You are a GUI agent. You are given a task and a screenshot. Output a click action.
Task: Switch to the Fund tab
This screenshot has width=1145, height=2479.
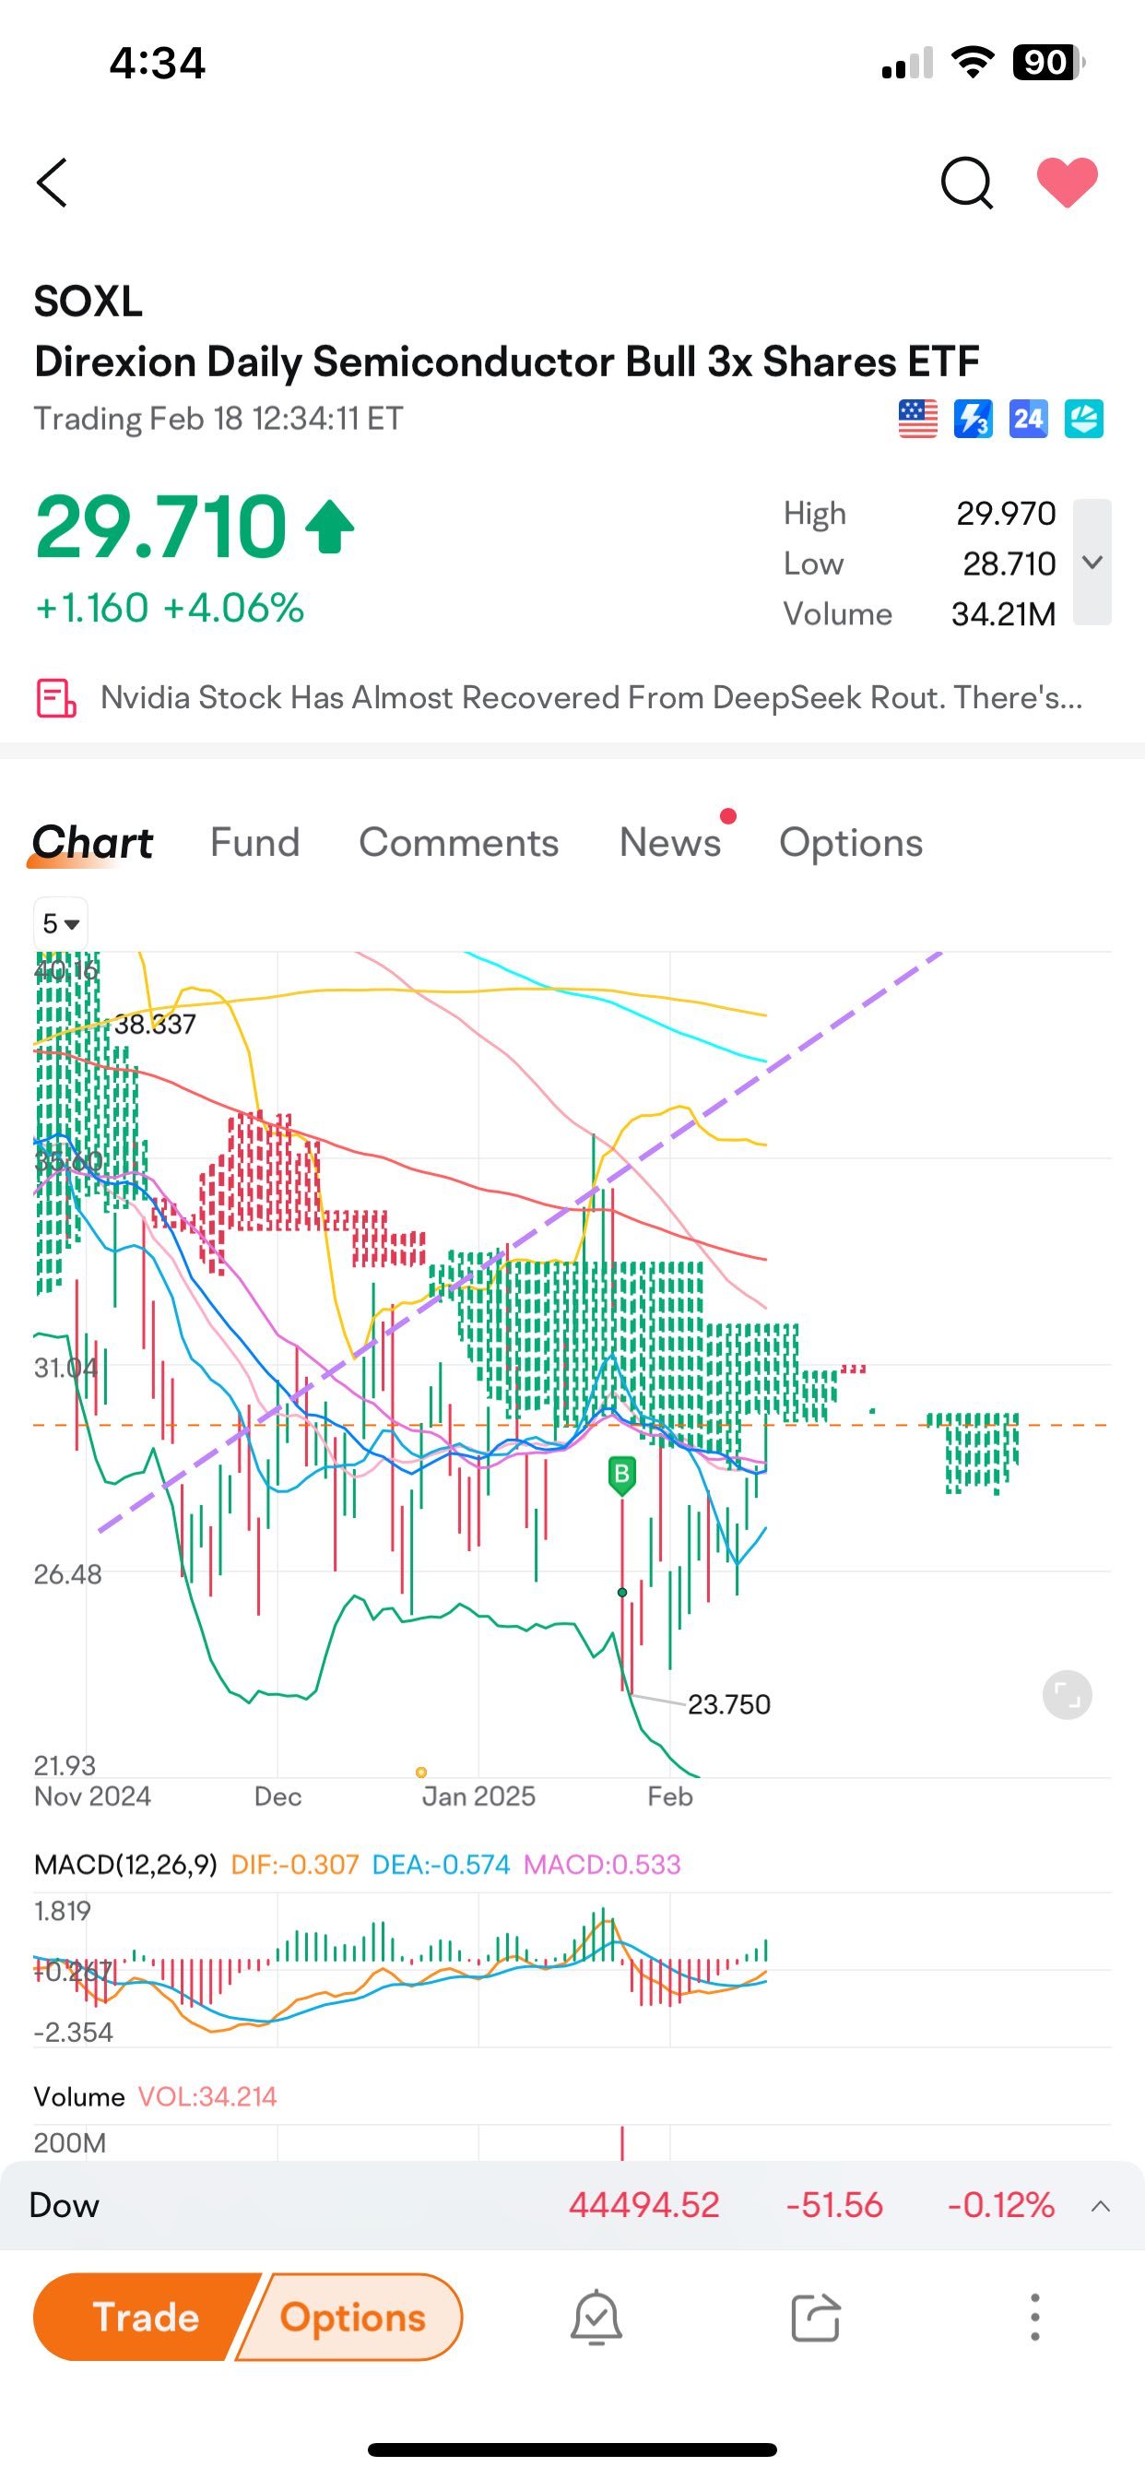pyautogui.click(x=255, y=843)
